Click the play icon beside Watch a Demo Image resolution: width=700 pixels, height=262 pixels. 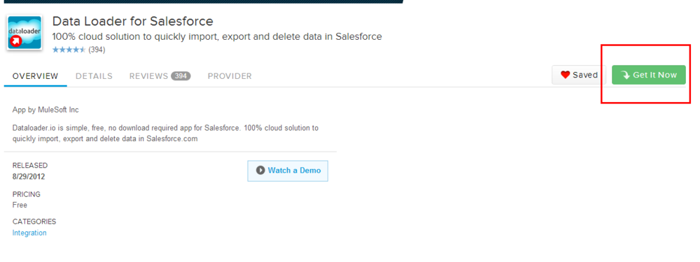tap(260, 170)
